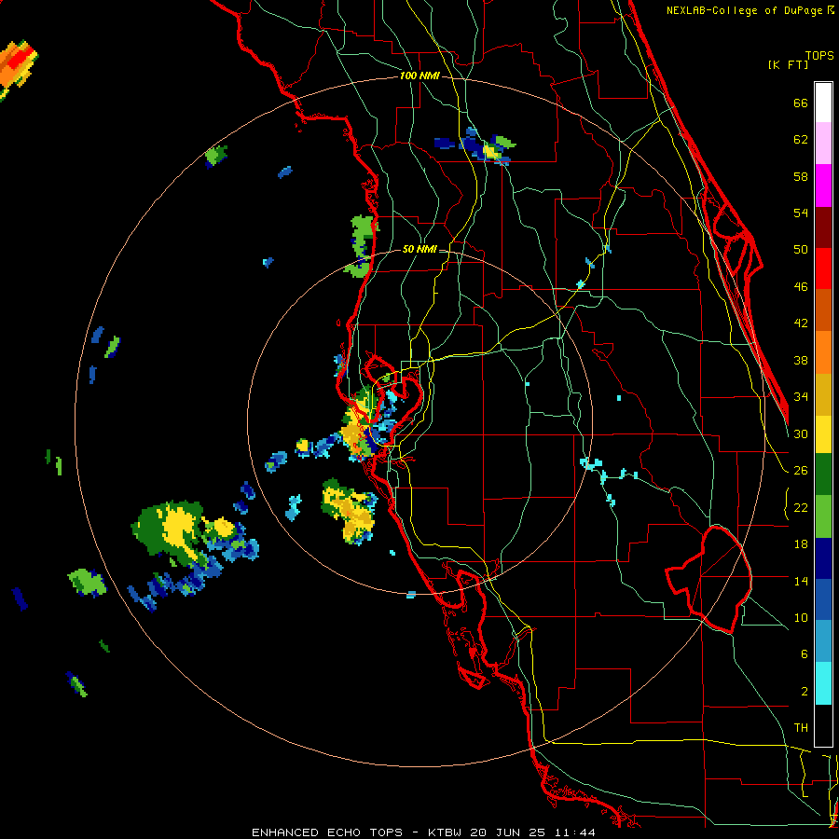Image resolution: width=839 pixels, height=839 pixels.
Task: Click the NEXLAB-College of DuPage label
Action: 750,10
